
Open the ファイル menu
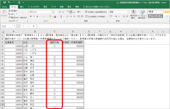click(x=4, y=7)
